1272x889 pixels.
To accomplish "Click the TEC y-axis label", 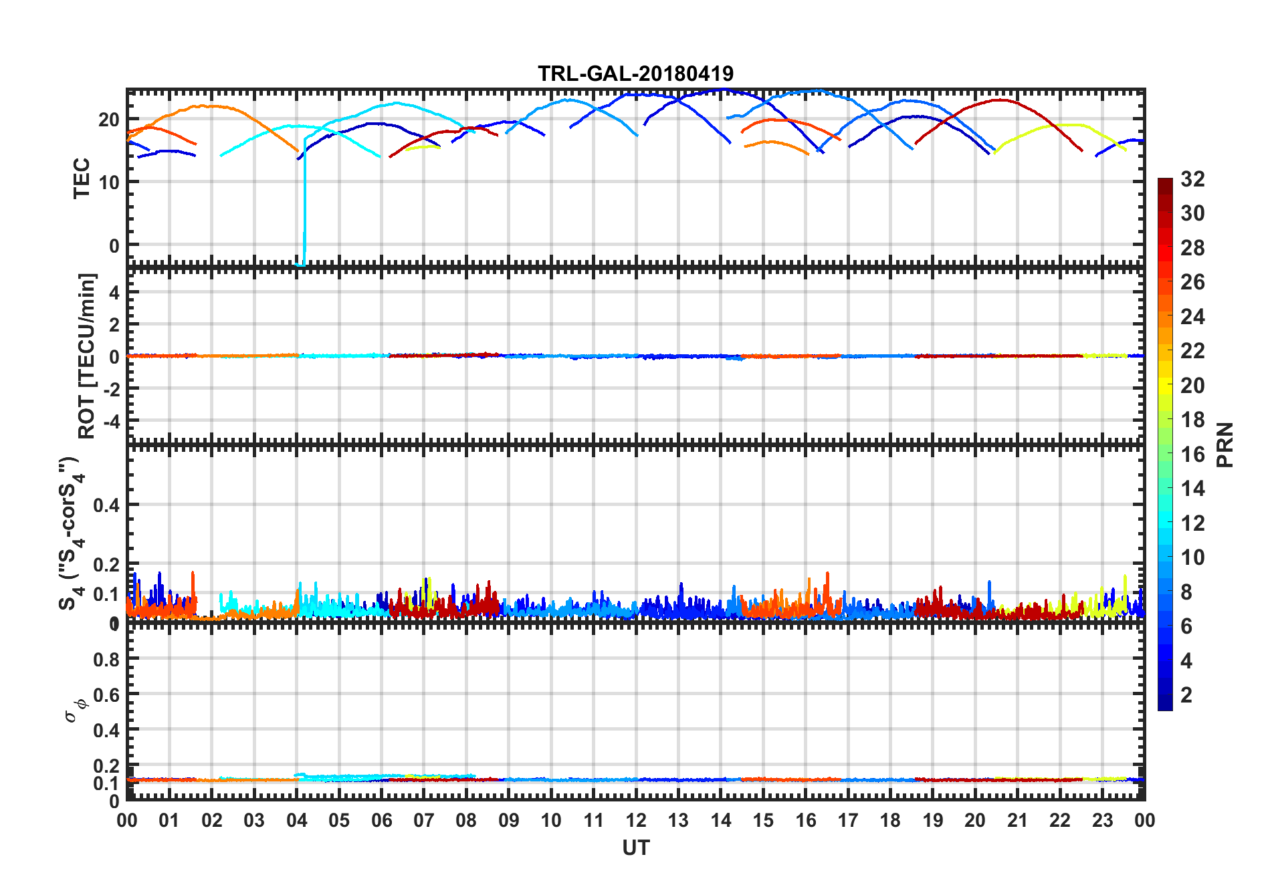I will click(x=82, y=178).
